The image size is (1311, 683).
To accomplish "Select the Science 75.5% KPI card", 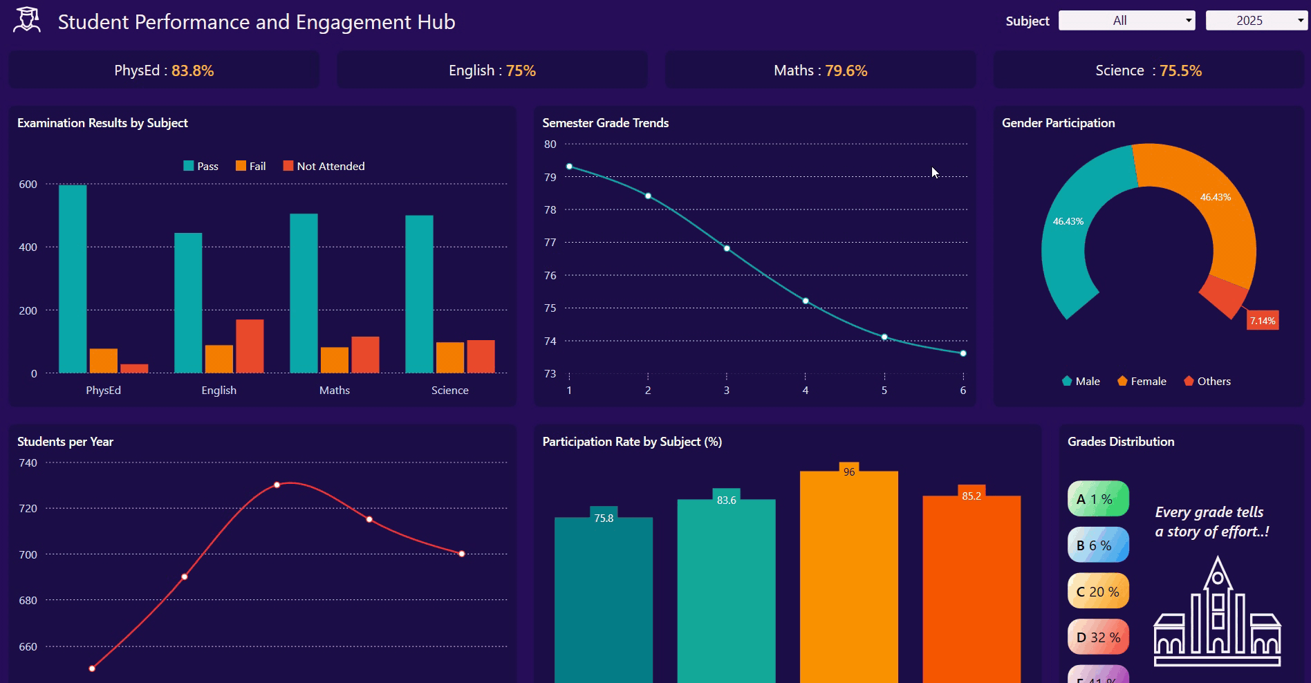I will [1148, 70].
